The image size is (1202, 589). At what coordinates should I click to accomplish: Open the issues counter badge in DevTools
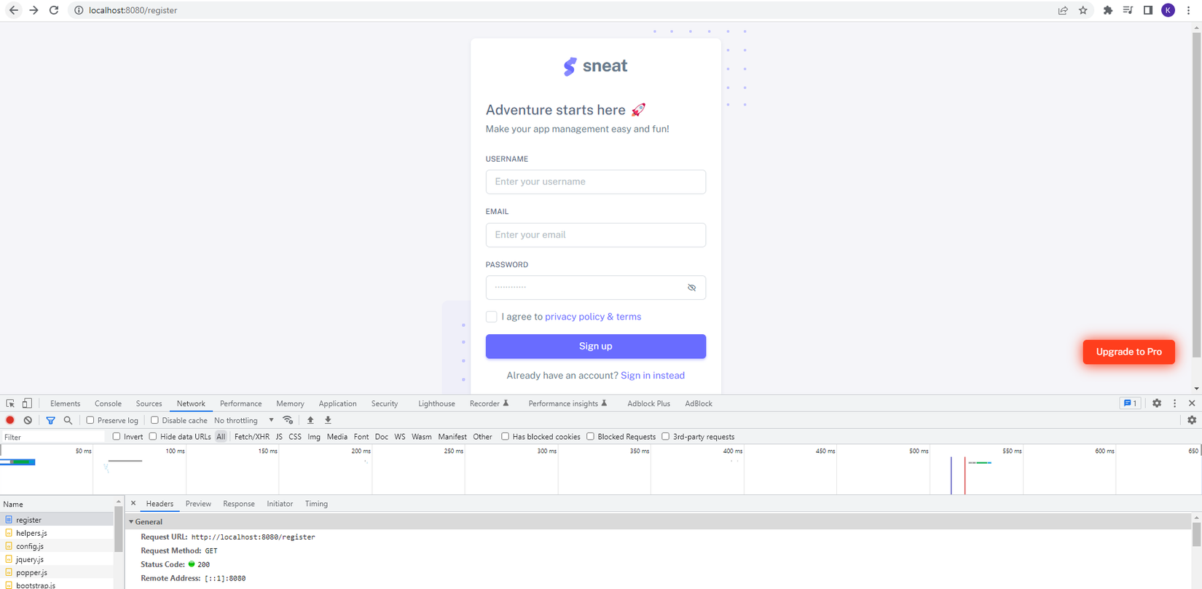[x=1130, y=403]
